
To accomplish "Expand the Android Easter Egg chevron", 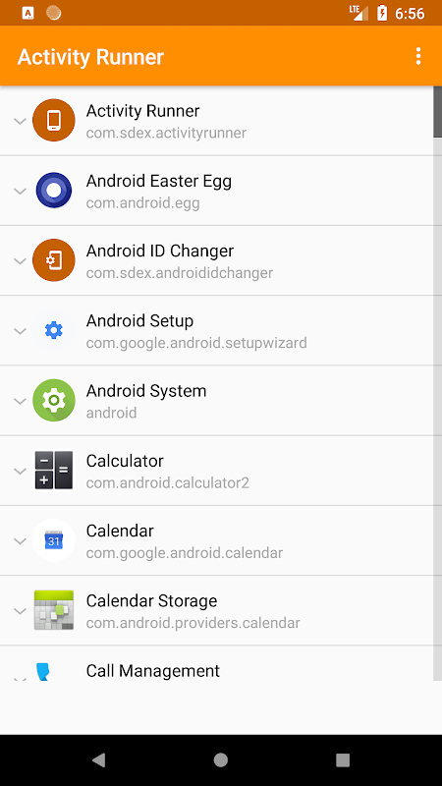I will (x=20, y=191).
